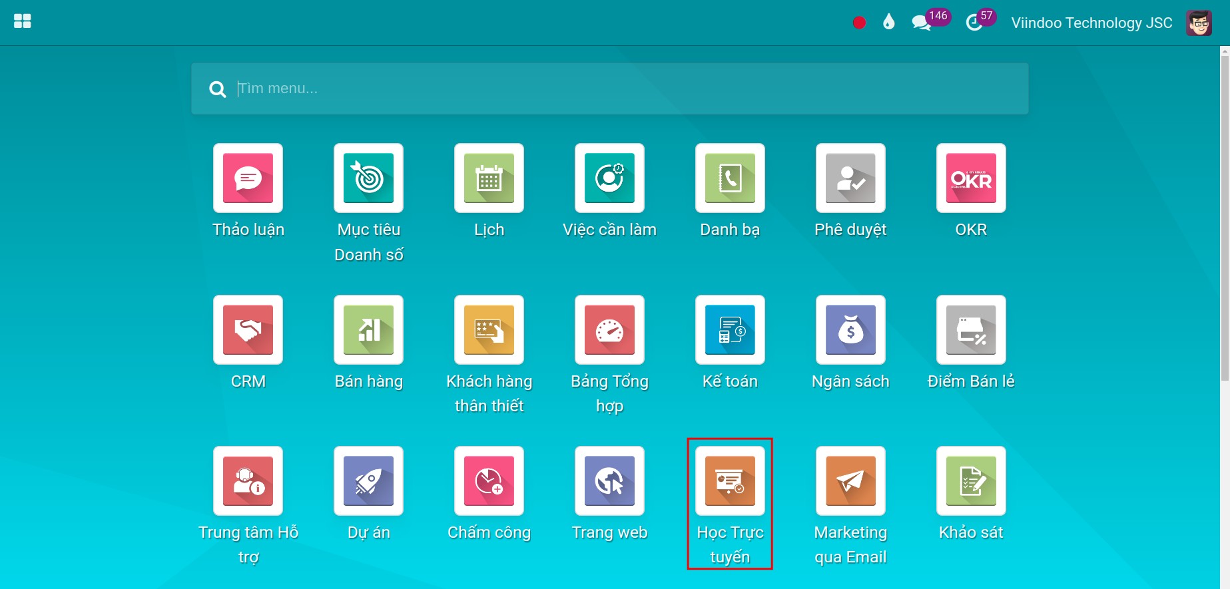Image resolution: width=1230 pixels, height=589 pixels.
Task: Open conversations with 146 unread messages
Action: tap(930, 20)
